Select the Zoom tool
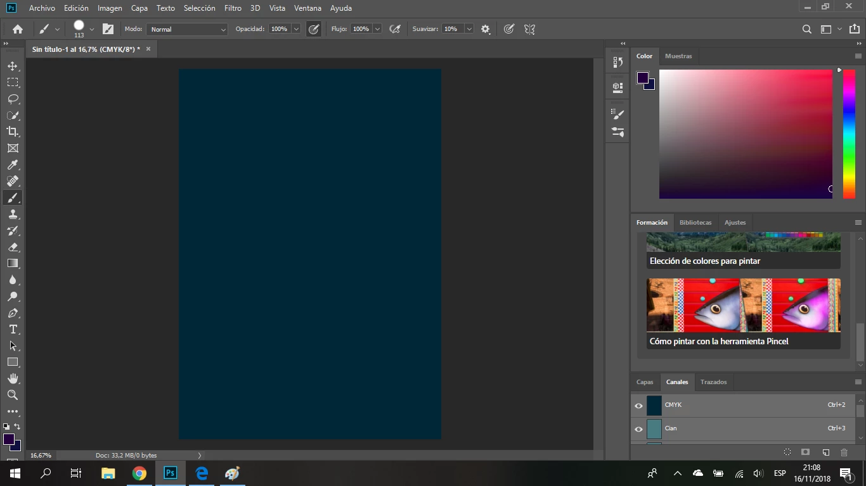This screenshot has width=866, height=486. point(13,395)
